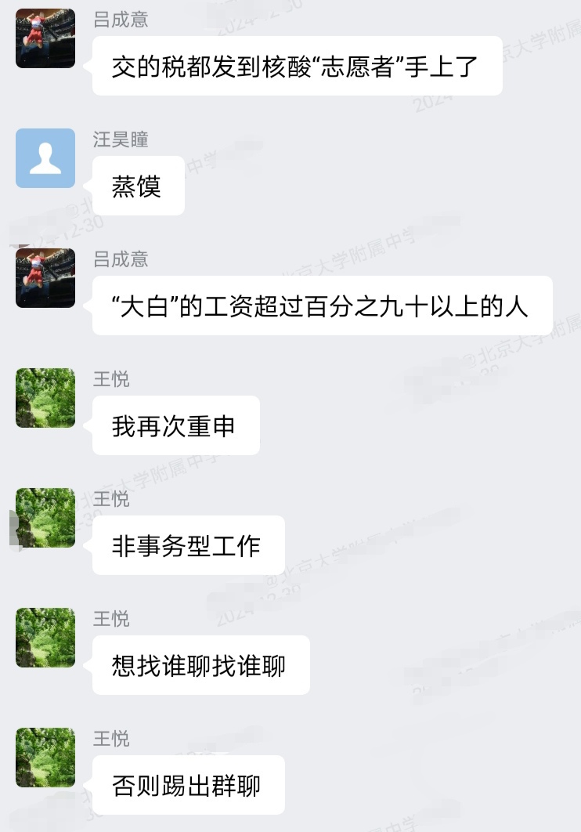This screenshot has height=832, width=581.
Task: Select the “大白”的工资 message bubble
Action: (x=323, y=306)
